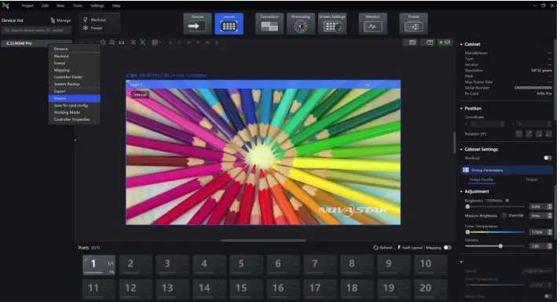Image resolution: width=560 pixels, height=302 pixels.
Task: Click the Manage devices icon
Action: 53,20
